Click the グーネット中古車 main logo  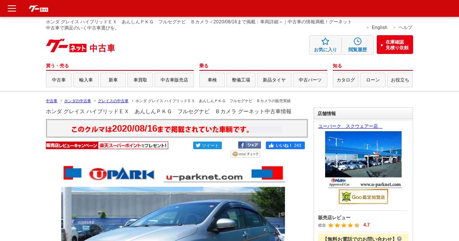click(80, 46)
